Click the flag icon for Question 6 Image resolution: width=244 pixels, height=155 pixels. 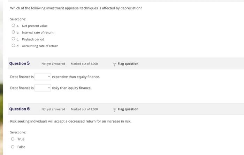[x=114, y=110]
